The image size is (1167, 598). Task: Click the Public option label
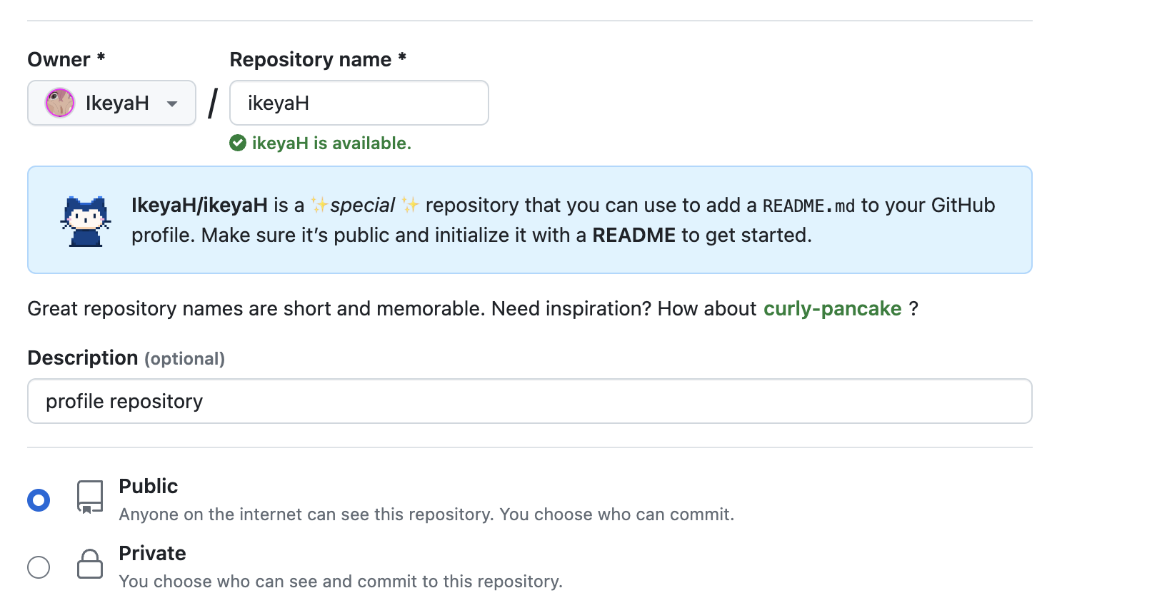tap(148, 486)
